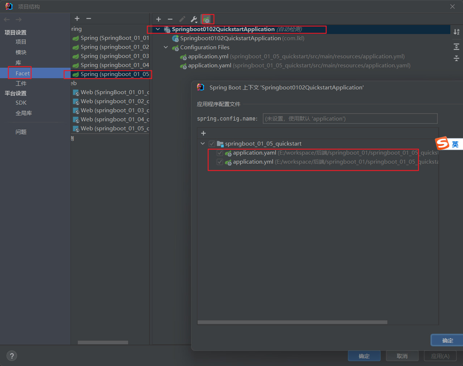This screenshot has width=463, height=366.
Task: Click the expand all icon
Action: (456, 47)
